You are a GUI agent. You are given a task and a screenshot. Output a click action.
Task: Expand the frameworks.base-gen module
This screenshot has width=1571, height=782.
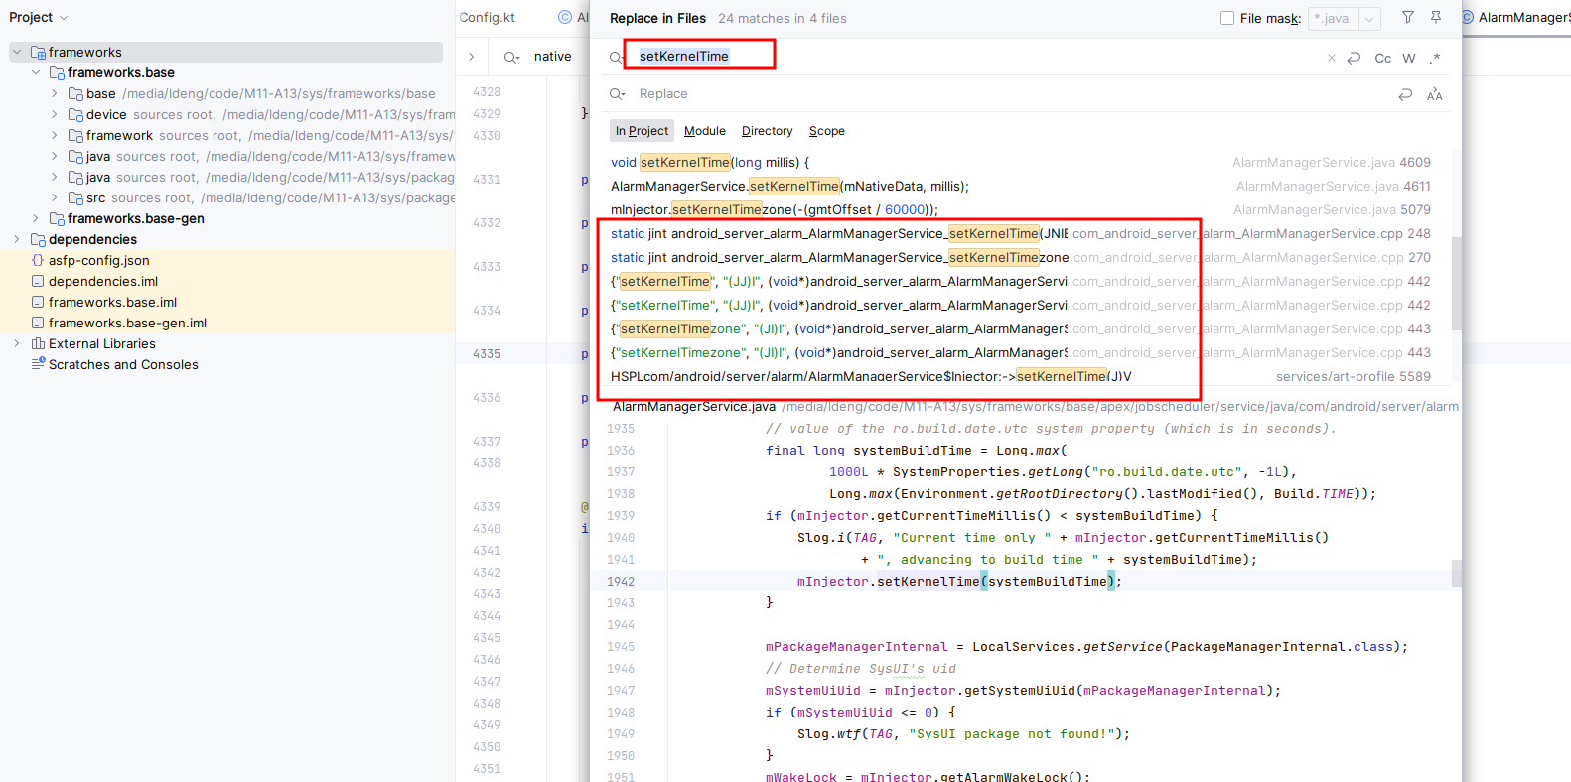pos(36,218)
